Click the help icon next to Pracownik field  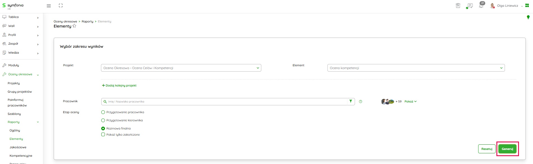pos(361,102)
